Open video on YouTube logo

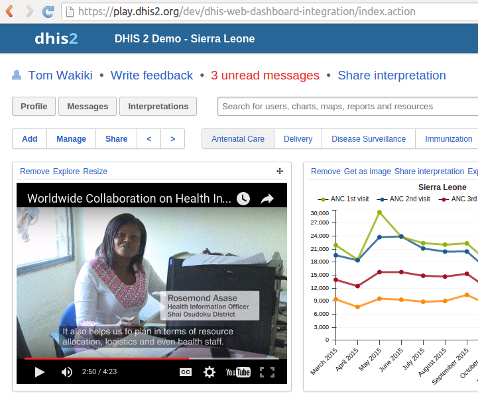coord(238,372)
